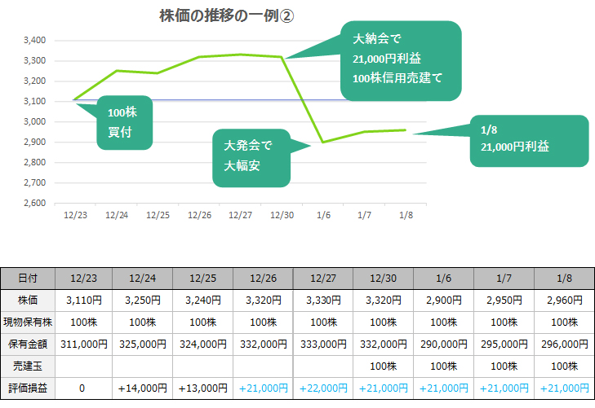Select the 評価損益 row header cell
This screenshot has width=595, height=408.
point(26,388)
